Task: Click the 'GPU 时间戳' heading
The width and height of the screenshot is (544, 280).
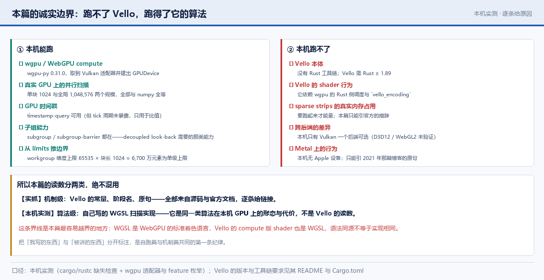Action: click(x=41, y=106)
